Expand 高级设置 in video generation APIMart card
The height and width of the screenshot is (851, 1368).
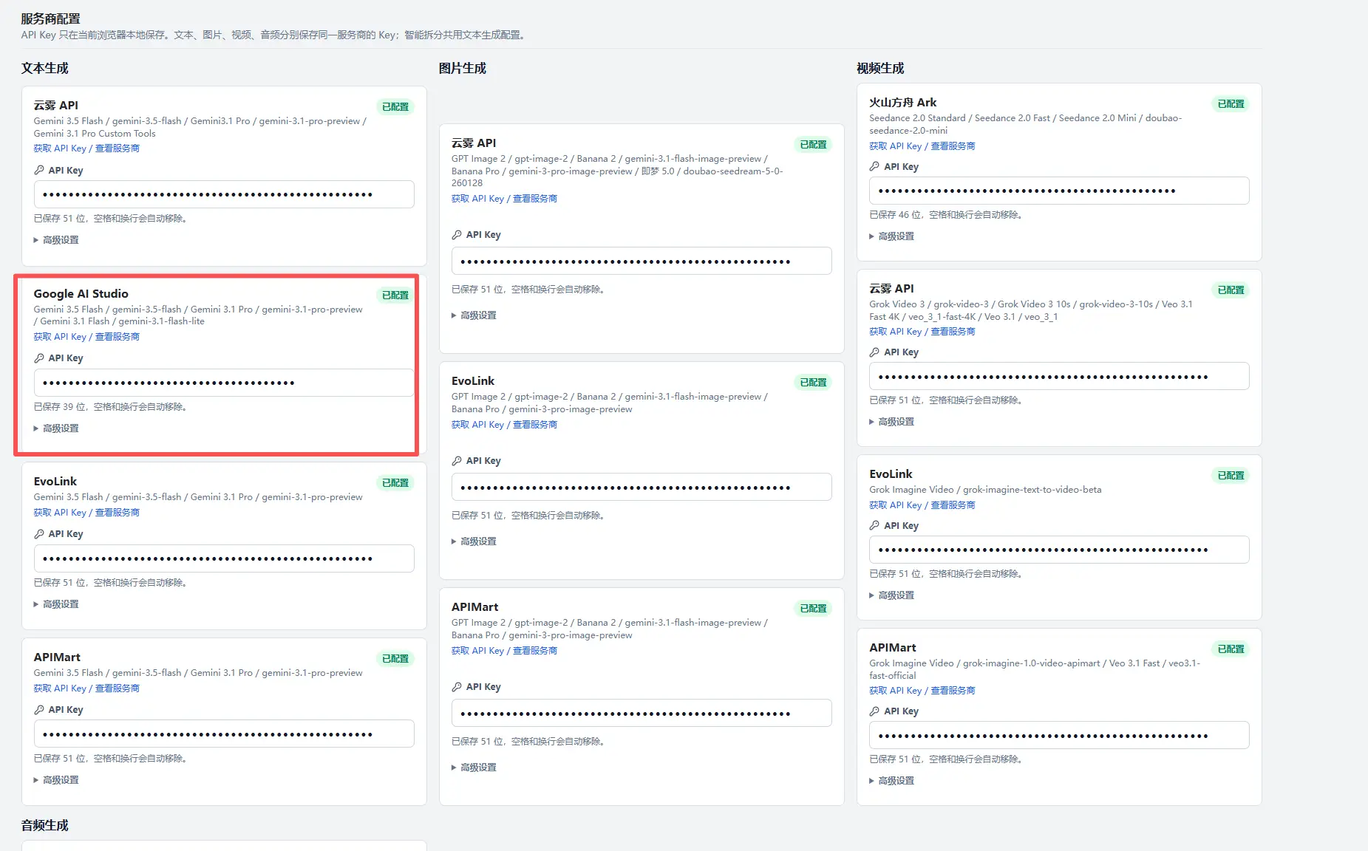coord(891,780)
